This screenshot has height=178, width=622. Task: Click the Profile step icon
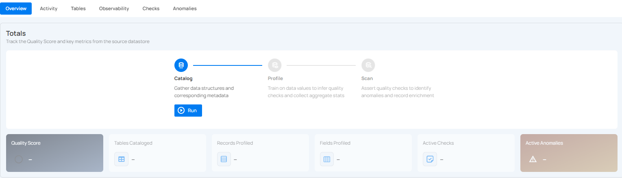coord(274,65)
